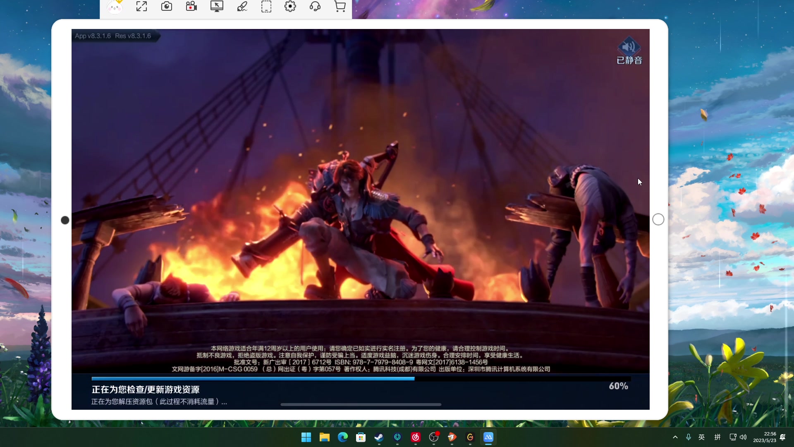Click the 正在为您解压资源包 status line
Screen dimensions: 794x447
159,401
